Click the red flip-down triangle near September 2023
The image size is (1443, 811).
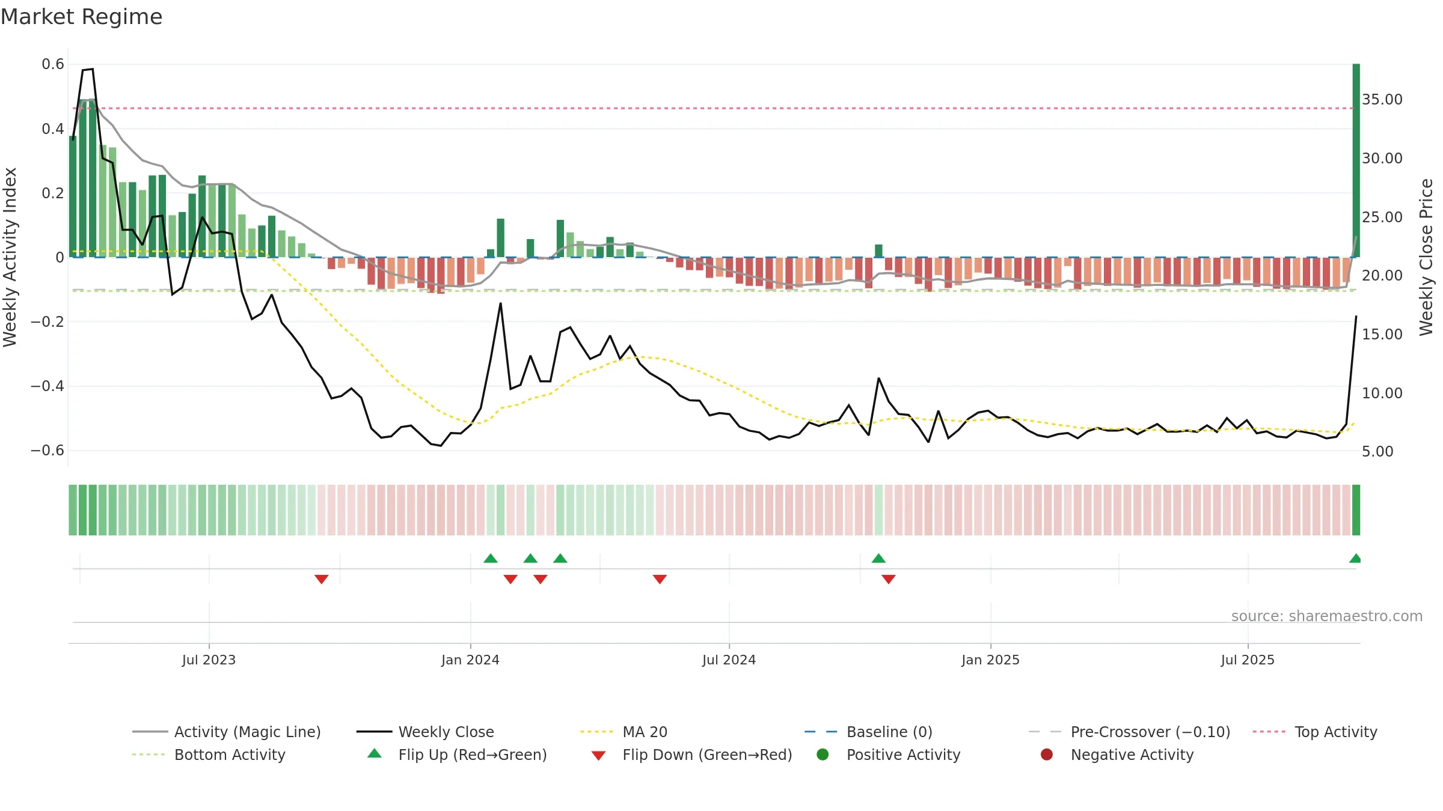[322, 579]
